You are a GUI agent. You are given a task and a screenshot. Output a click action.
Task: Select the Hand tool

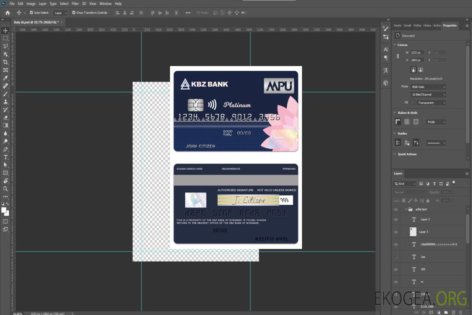5,181
